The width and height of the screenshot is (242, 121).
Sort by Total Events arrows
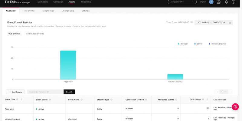pos(207,100)
